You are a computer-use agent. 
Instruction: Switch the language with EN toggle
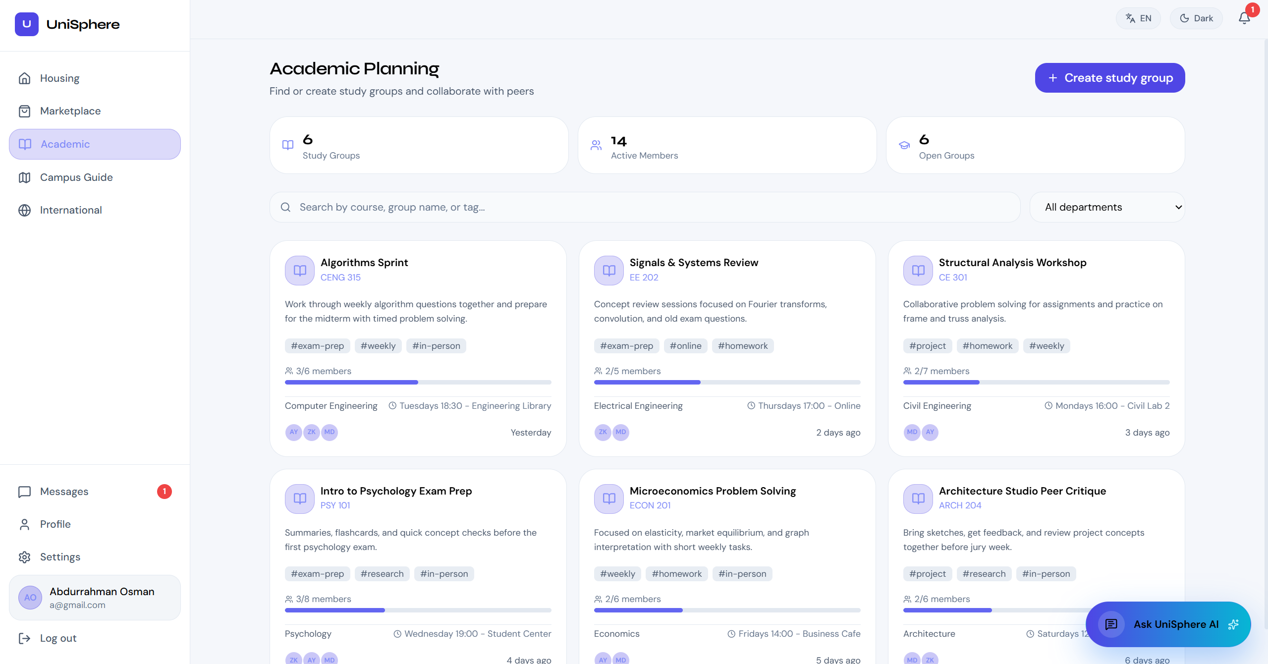(x=1138, y=18)
